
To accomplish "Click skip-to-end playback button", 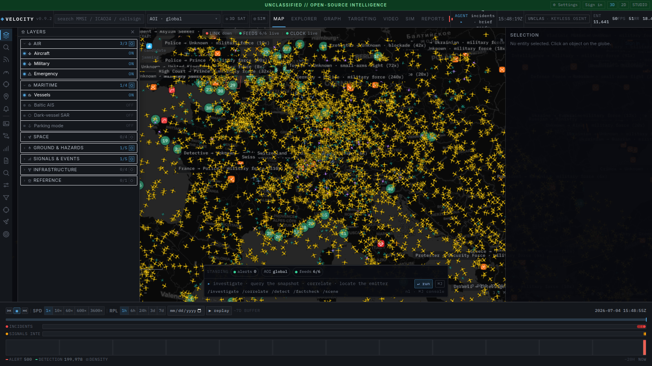I will click(25, 311).
